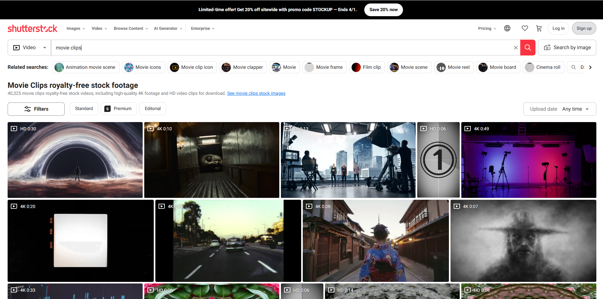Viewport: 603px width, 299px height.
Task: Click video icon on HD 0:30 clip
Action: click(14, 129)
